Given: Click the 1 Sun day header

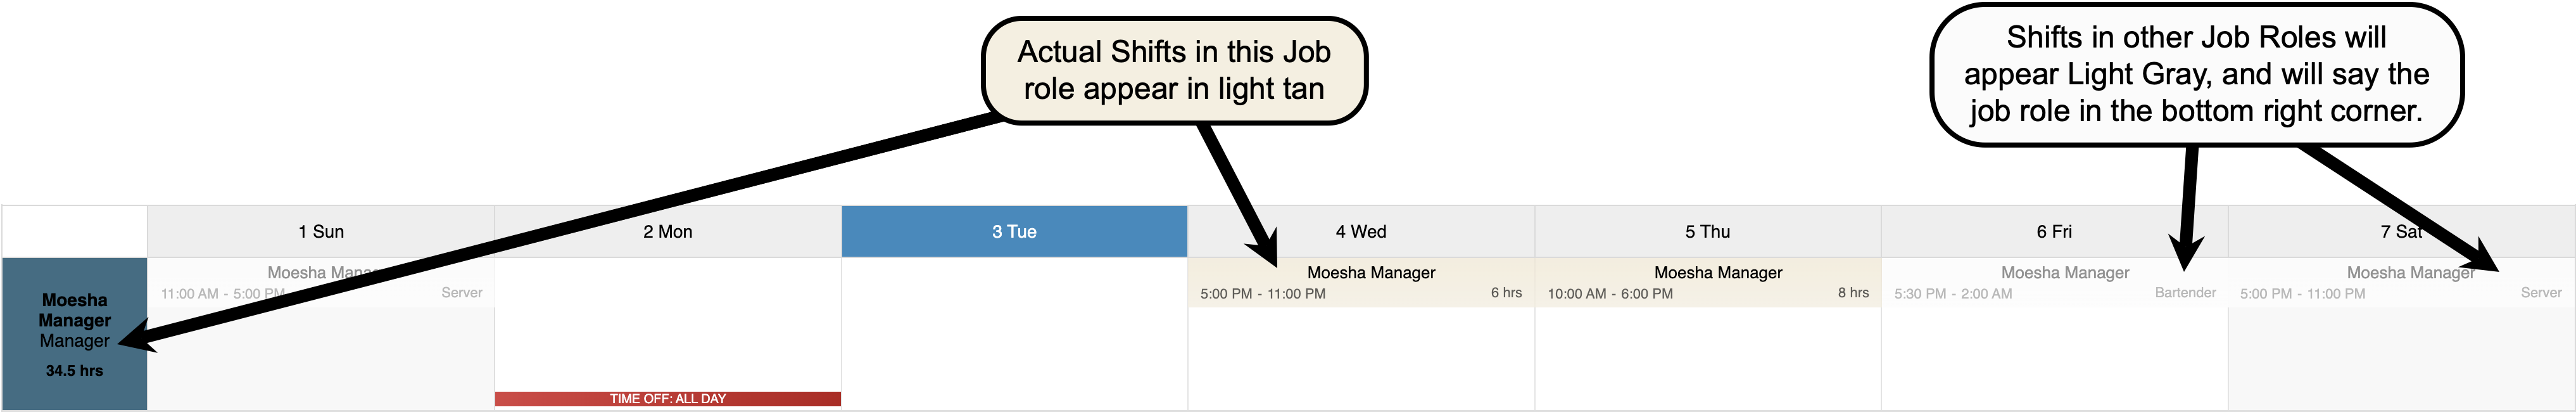Looking at the screenshot, I should (x=320, y=232).
